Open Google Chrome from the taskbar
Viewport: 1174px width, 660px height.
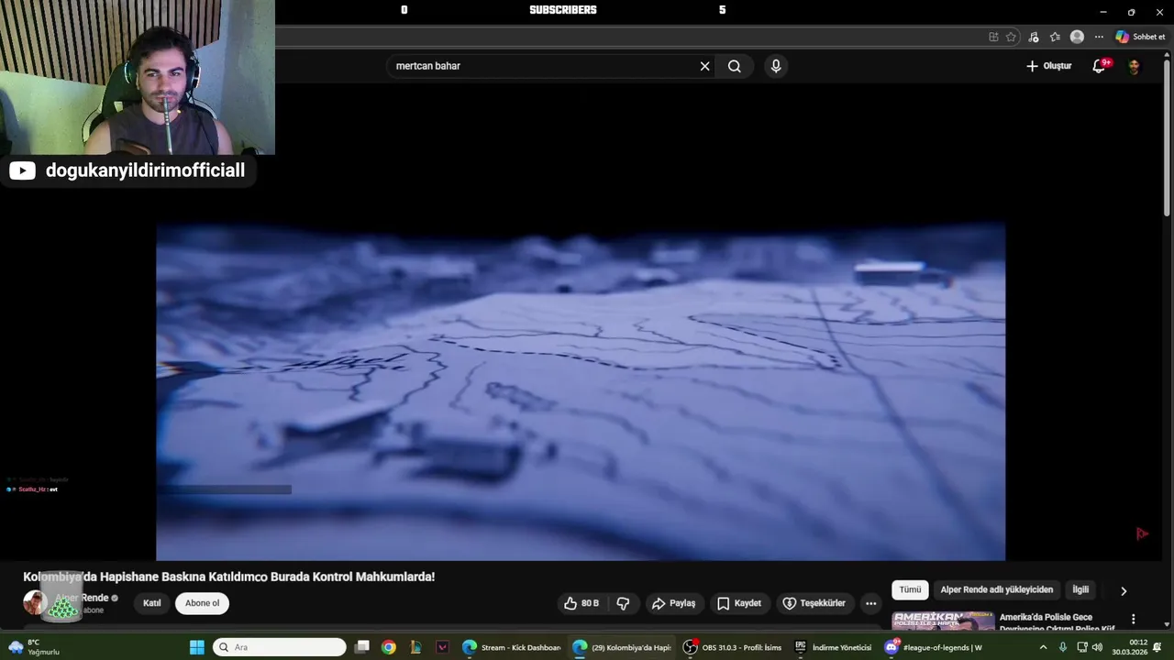coord(389,647)
